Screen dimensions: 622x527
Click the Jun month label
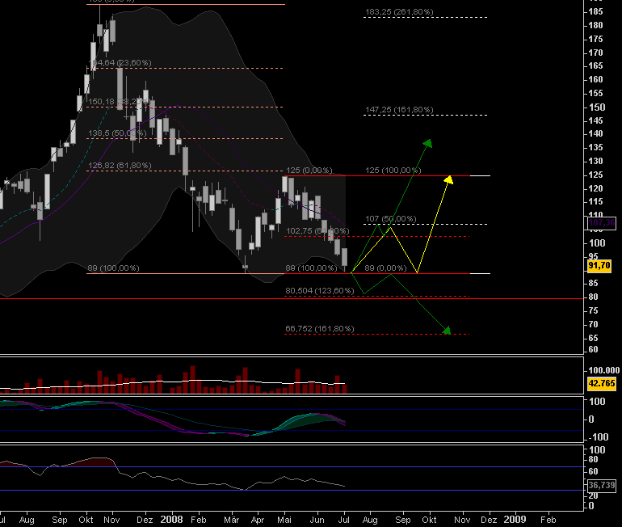[317, 520]
